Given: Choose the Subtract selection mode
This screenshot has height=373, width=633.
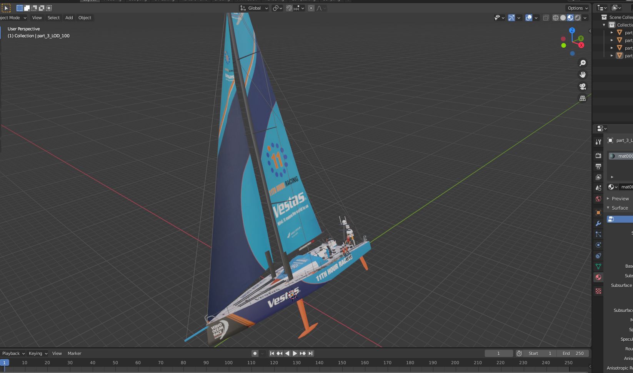Looking at the screenshot, I should [x=34, y=8].
